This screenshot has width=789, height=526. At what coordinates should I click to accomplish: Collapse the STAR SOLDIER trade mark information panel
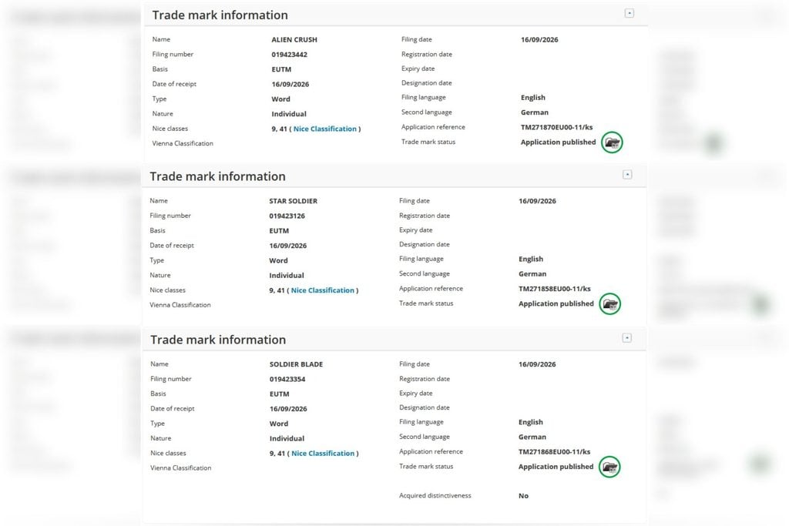pos(627,175)
